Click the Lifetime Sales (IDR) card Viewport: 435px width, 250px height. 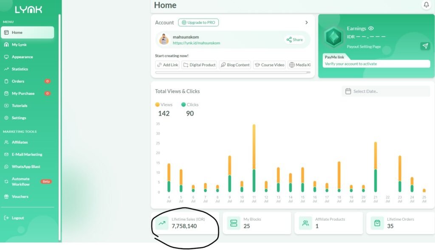(185, 223)
